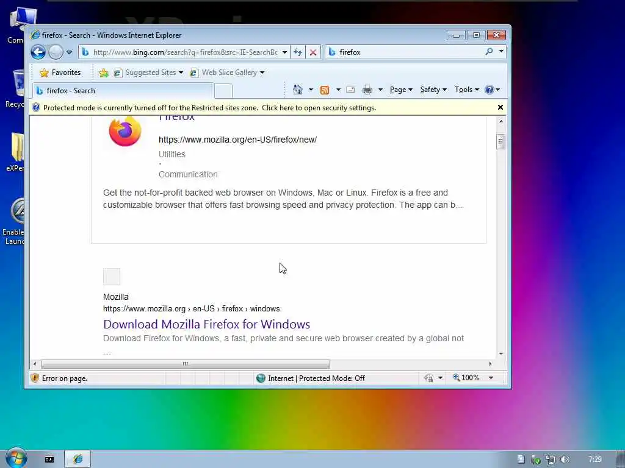The image size is (625, 468).
Task: Go back with the Back arrow button
Action: [x=38, y=52]
